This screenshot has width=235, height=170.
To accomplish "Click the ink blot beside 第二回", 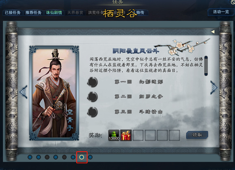I will [93, 97].
